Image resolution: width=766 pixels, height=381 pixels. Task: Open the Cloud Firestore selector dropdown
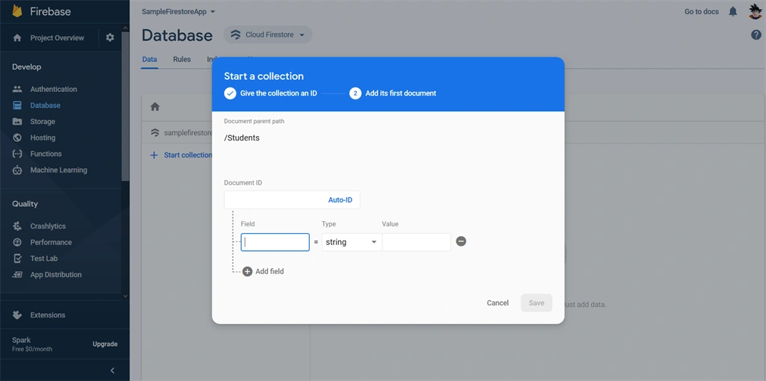tap(268, 34)
